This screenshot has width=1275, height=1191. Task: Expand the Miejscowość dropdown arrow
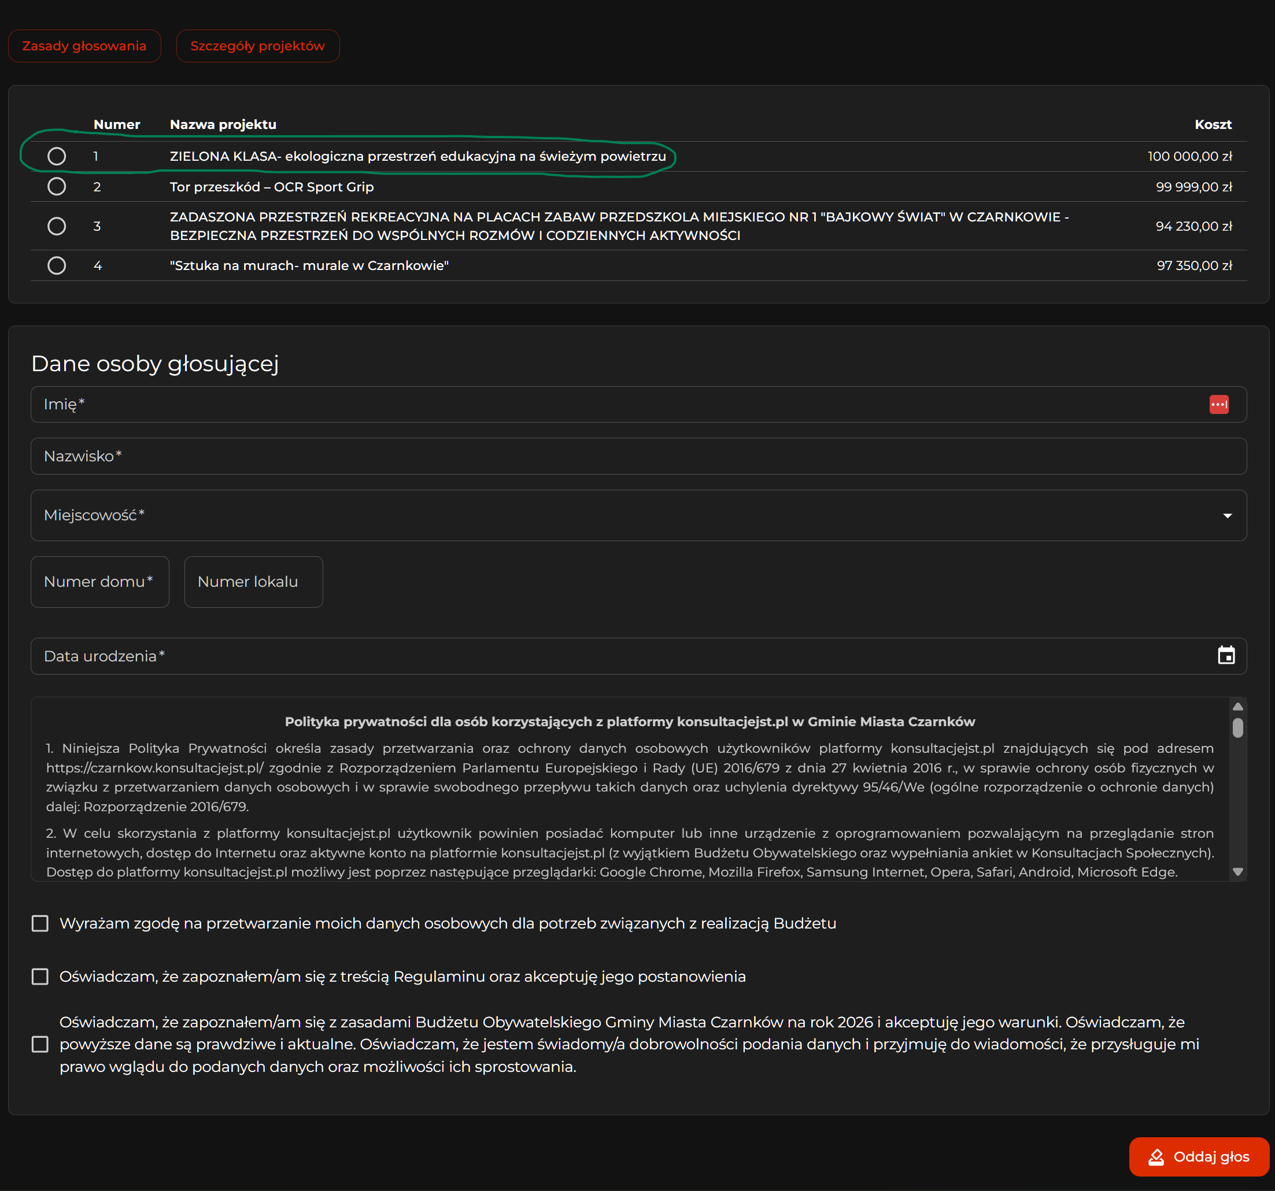(1227, 516)
